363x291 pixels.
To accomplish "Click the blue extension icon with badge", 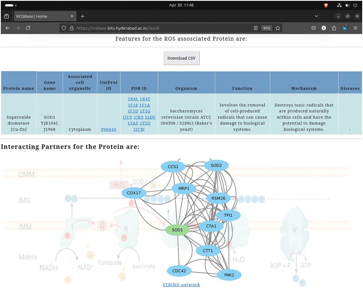I will (x=345, y=28).
